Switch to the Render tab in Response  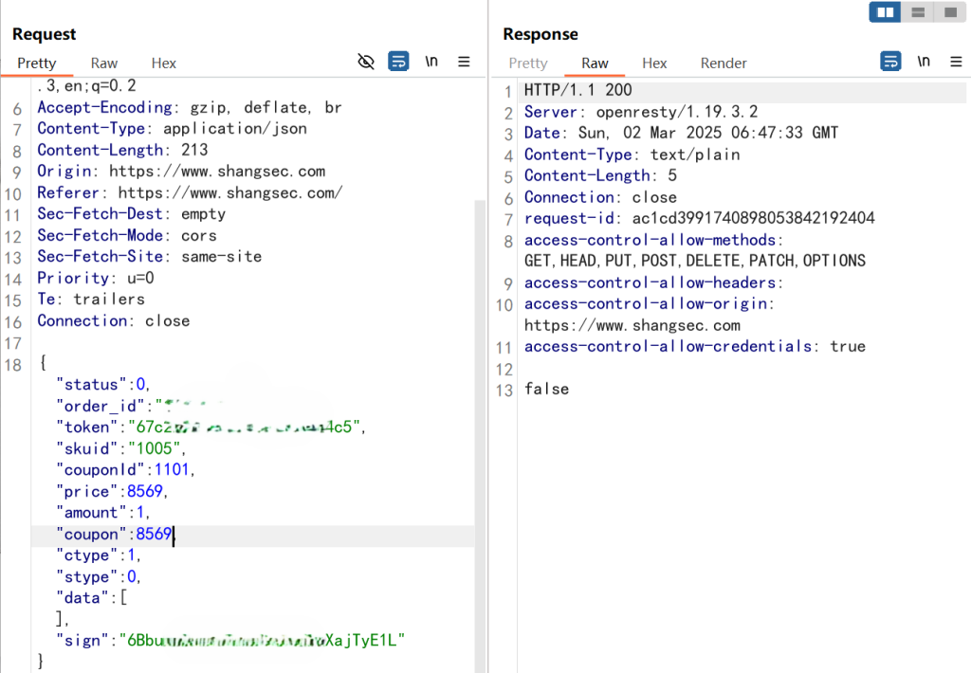pyautogui.click(x=724, y=64)
